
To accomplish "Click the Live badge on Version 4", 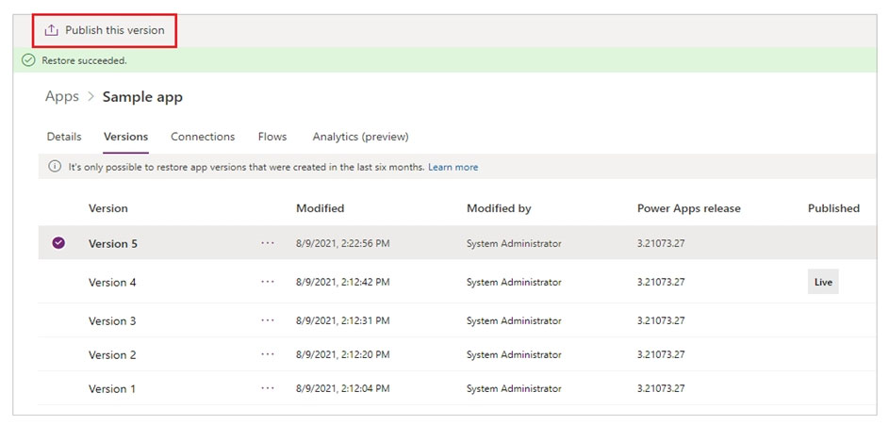I will [x=823, y=282].
